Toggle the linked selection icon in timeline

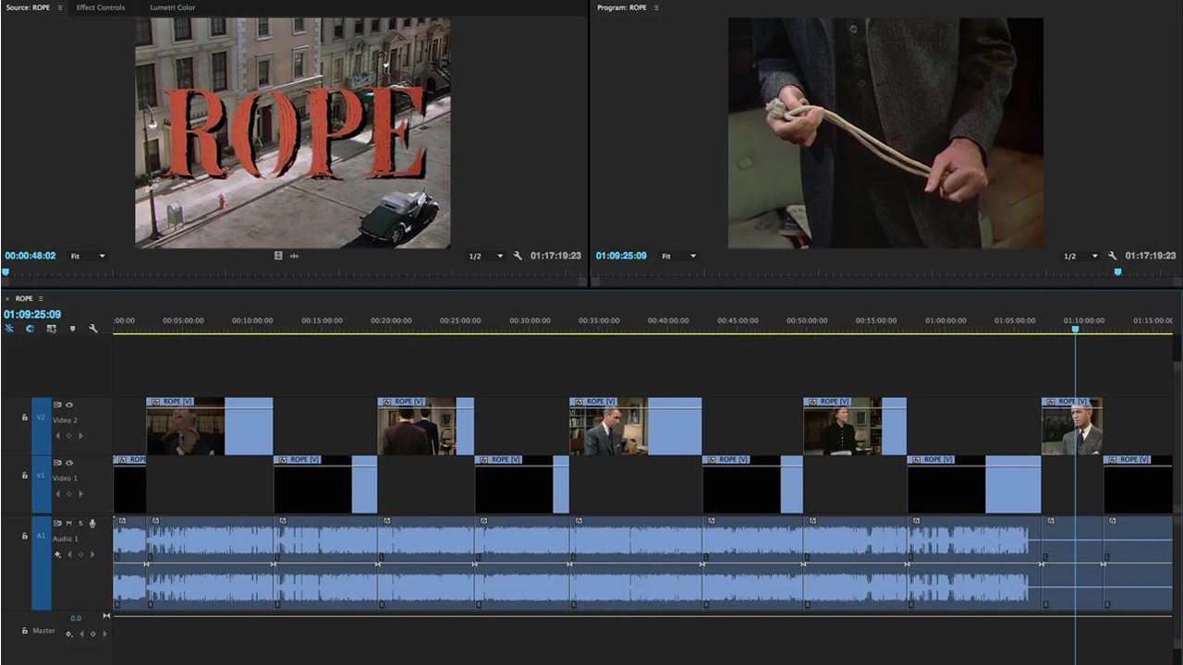tap(51, 329)
